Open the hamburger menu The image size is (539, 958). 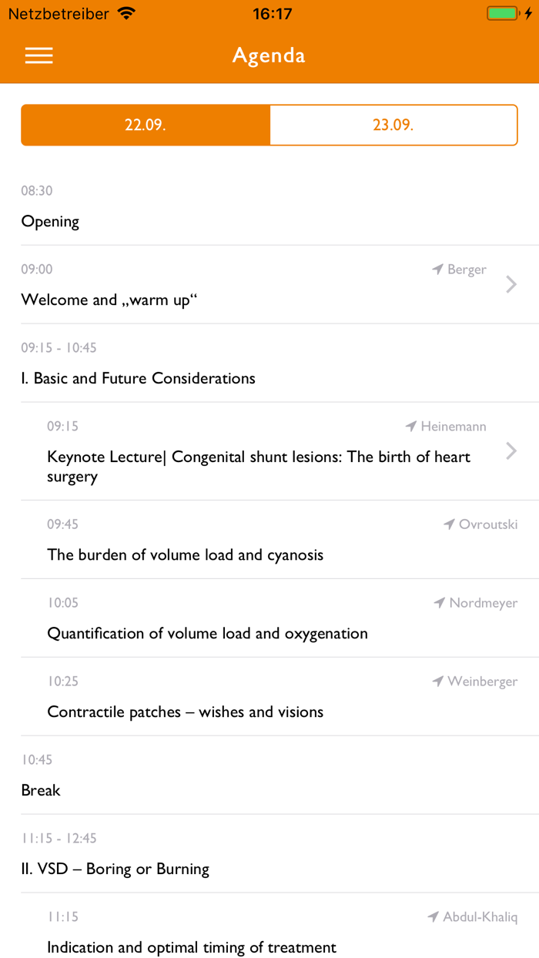[x=39, y=55]
